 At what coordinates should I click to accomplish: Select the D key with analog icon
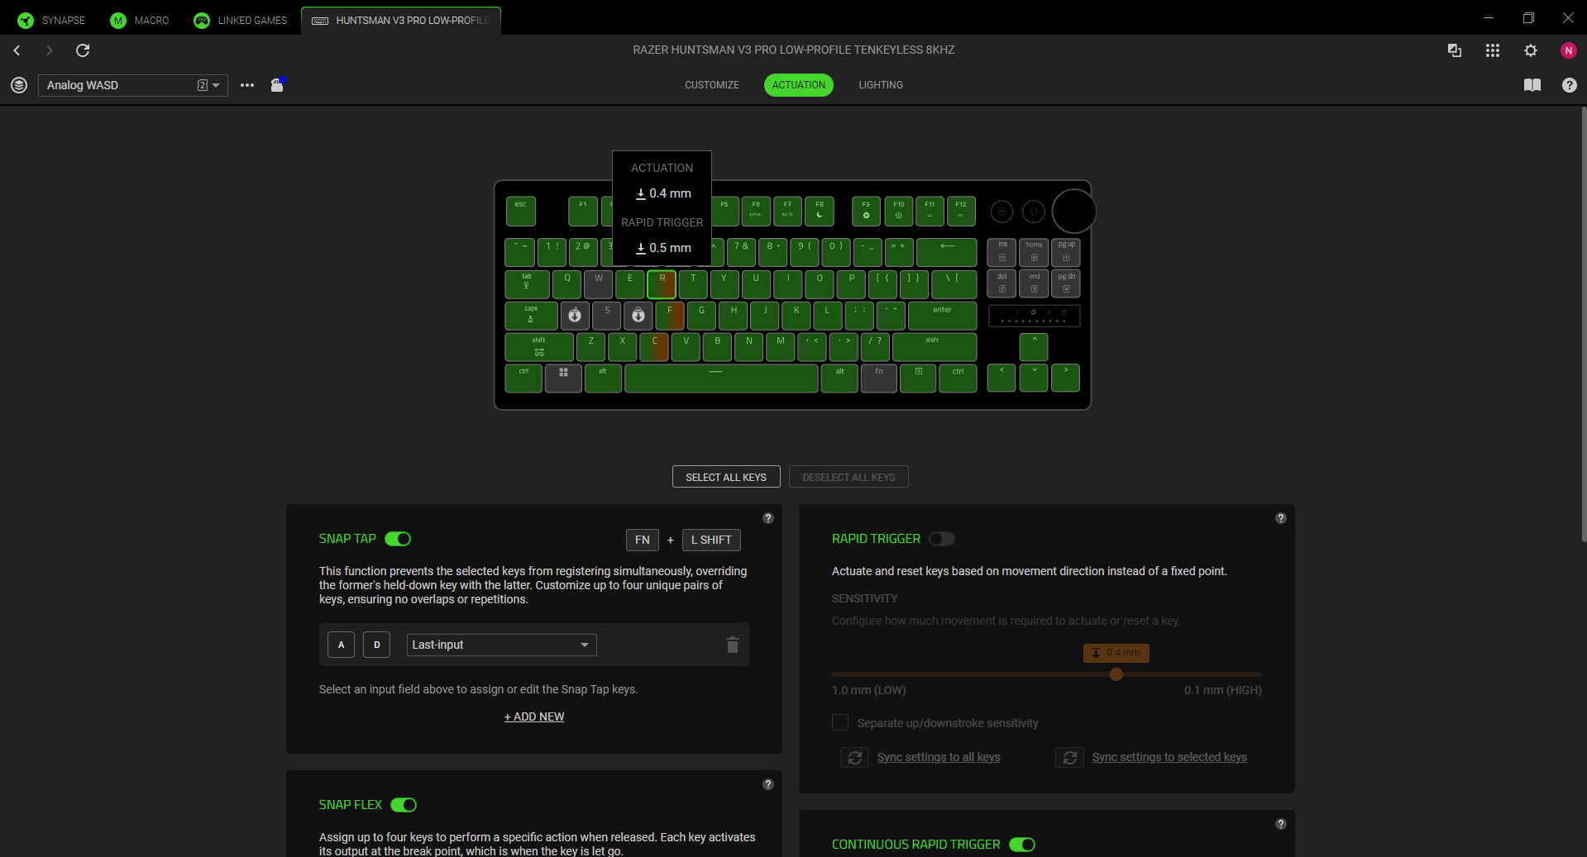638,315
